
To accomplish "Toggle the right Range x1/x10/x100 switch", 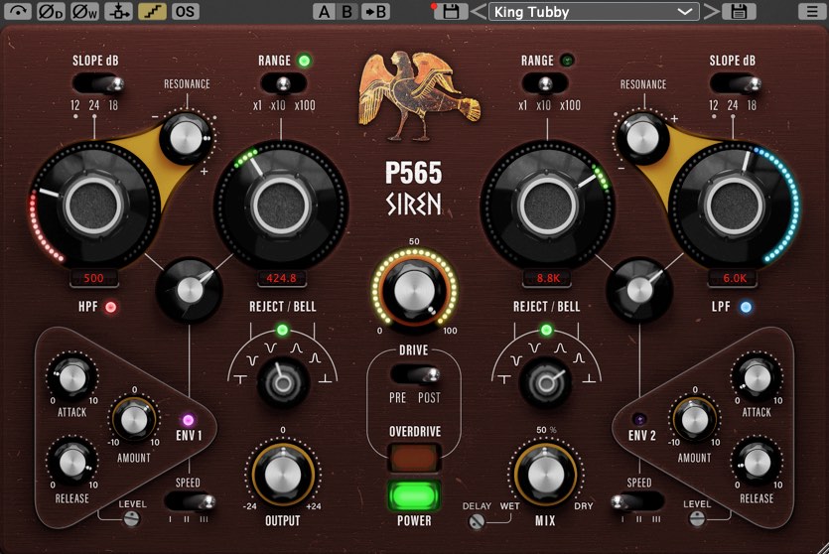I will [545, 83].
